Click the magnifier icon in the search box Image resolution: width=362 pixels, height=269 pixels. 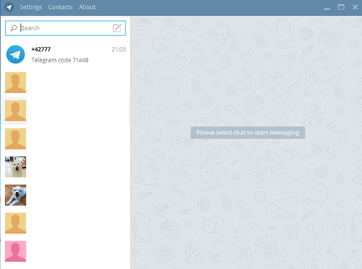pos(14,28)
